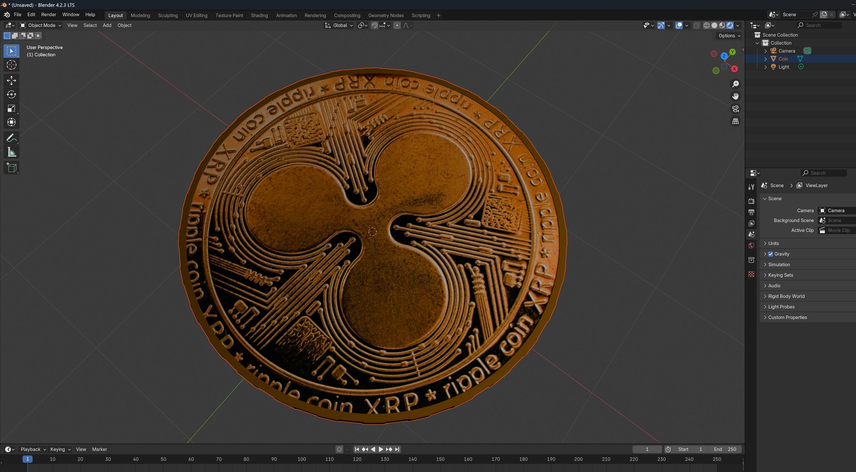Viewport: 856px width, 472px height.
Task: Open the File menu
Action: pos(17,15)
